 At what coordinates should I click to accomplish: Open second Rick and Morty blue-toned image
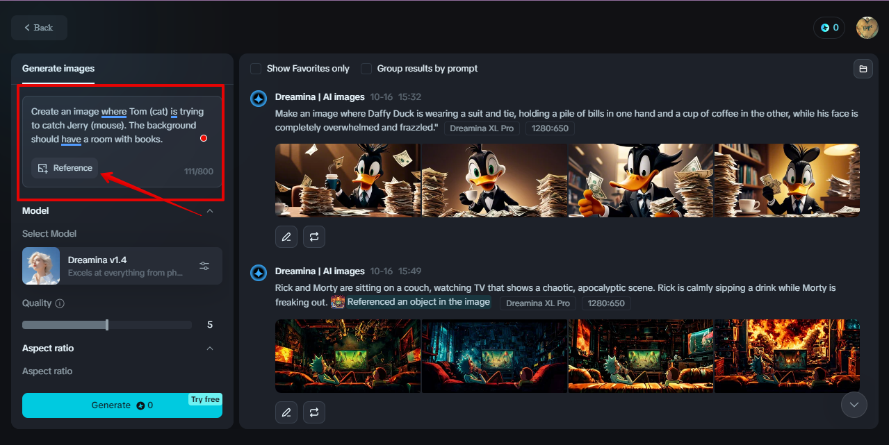[494, 356]
